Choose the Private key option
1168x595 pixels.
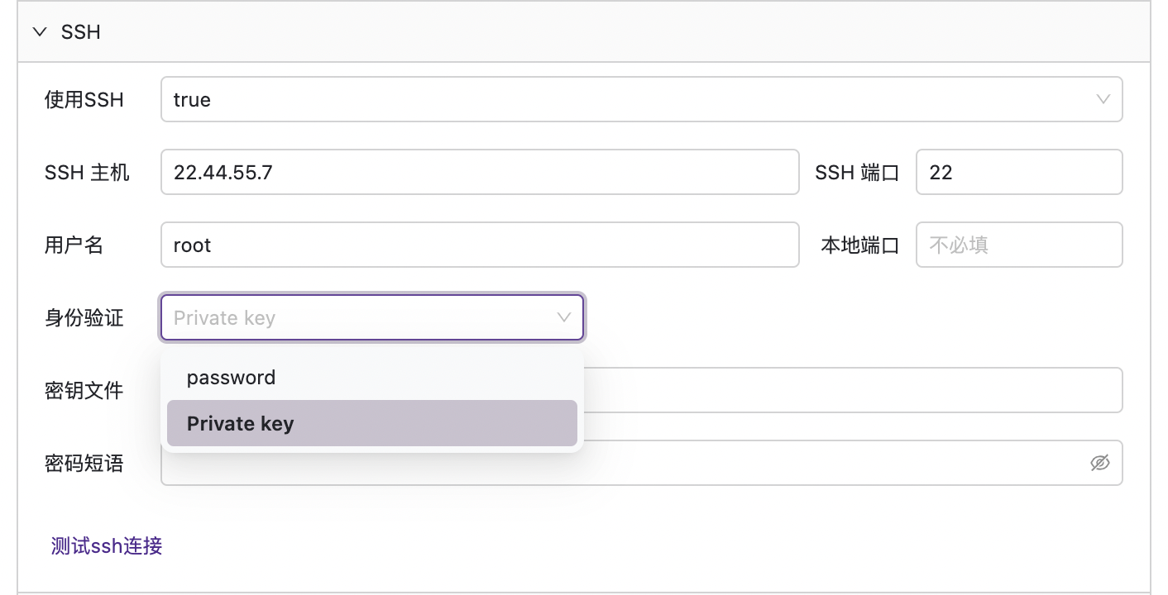(372, 423)
